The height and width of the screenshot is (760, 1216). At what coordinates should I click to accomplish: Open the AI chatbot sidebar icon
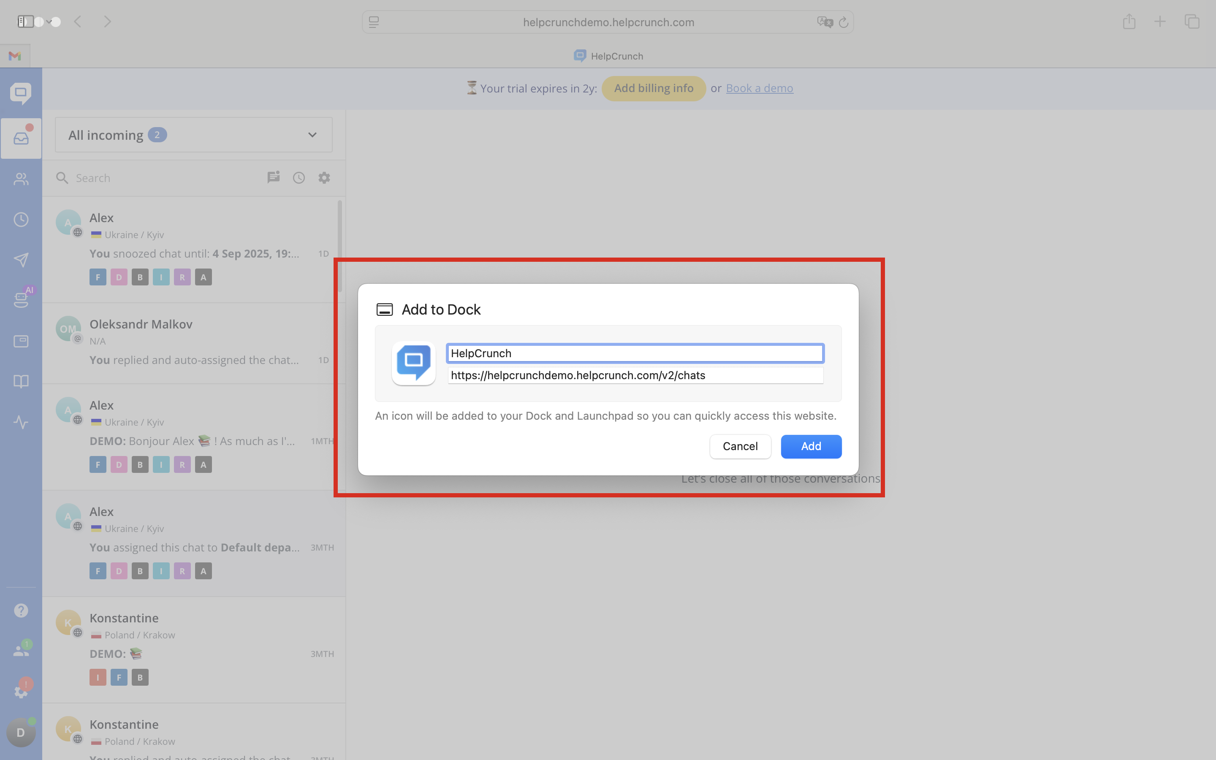point(21,300)
